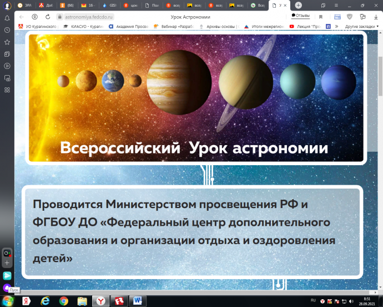
Task: Open the profile avatar in Yandex Browser
Action: [x=7, y=6]
